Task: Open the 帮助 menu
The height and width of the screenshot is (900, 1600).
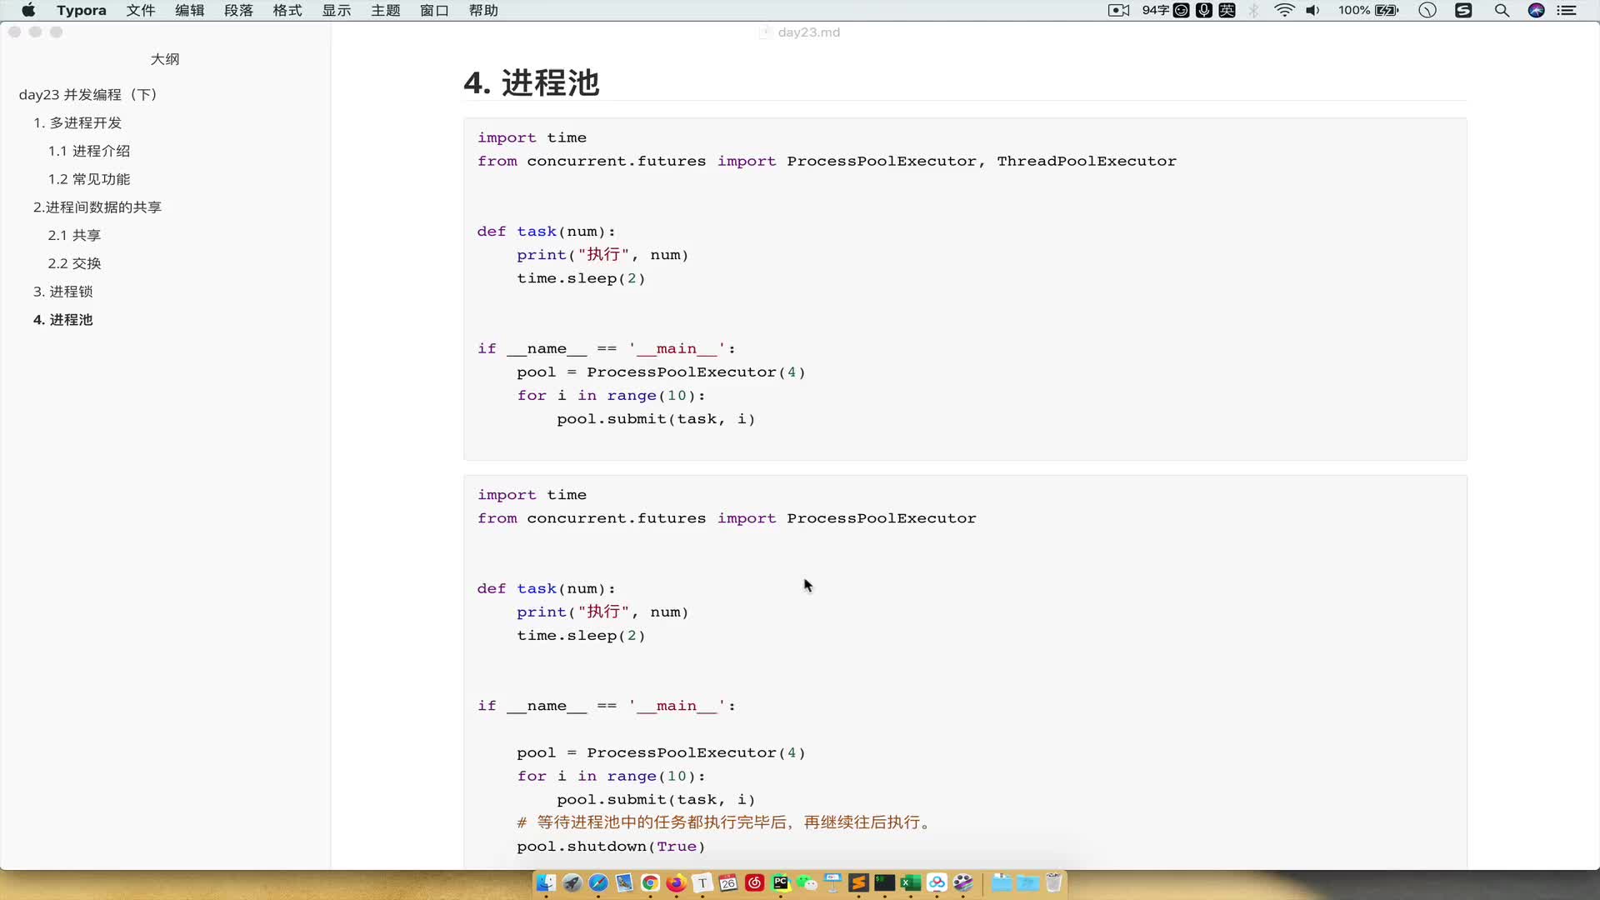Action: tap(483, 10)
